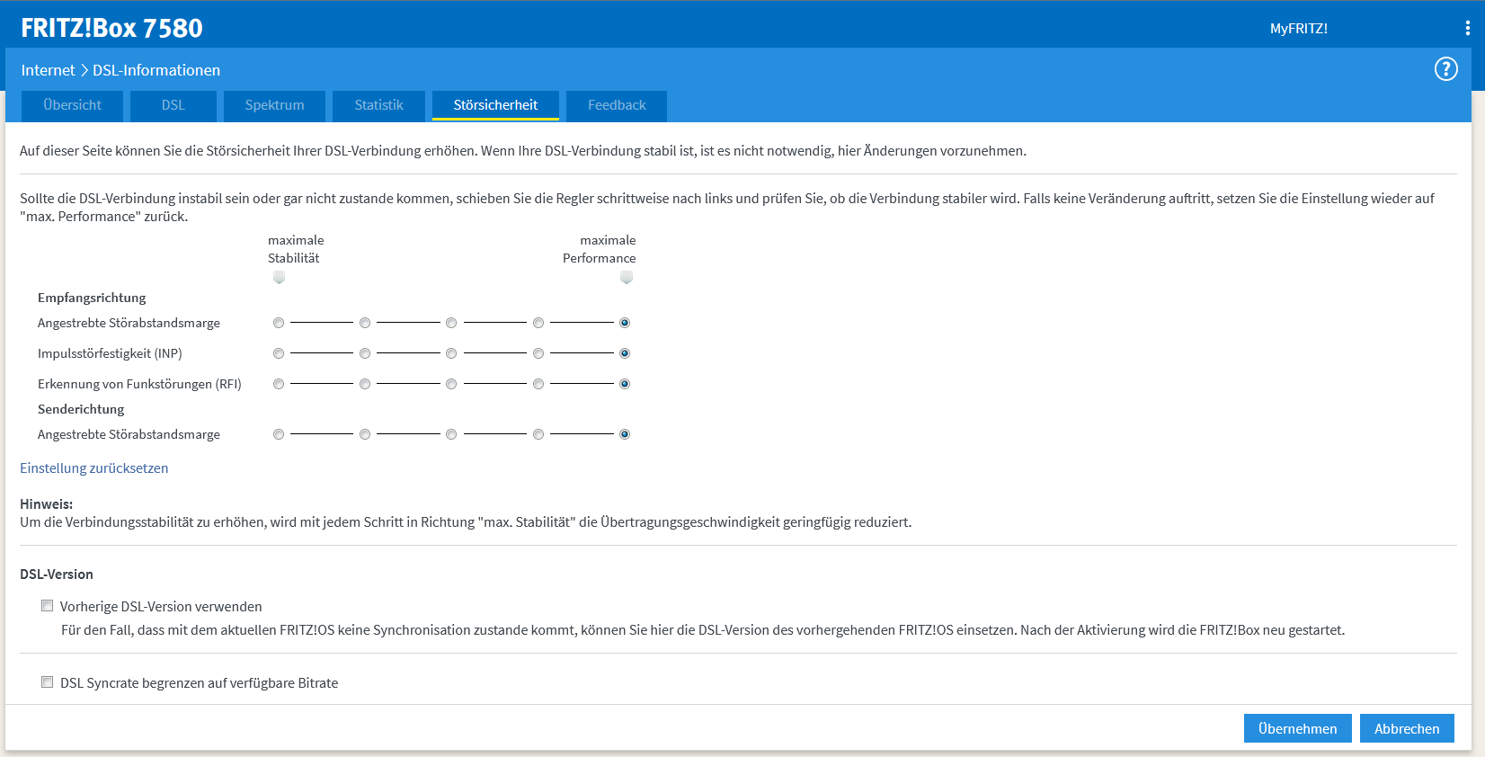This screenshot has height=757, width=1485.
Task: Select second step for Senderichtung Störabstandsmarge
Action: pyautogui.click(x=365, y=434)
